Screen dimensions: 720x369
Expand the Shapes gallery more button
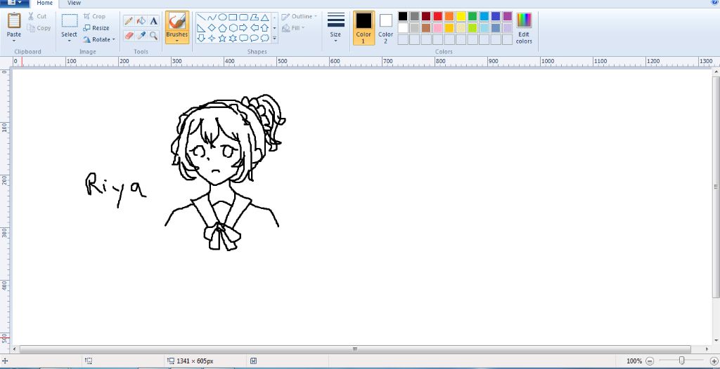(275, 39)
